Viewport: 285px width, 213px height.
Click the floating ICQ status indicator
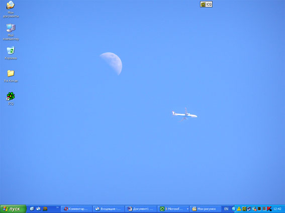coord(206,5)
